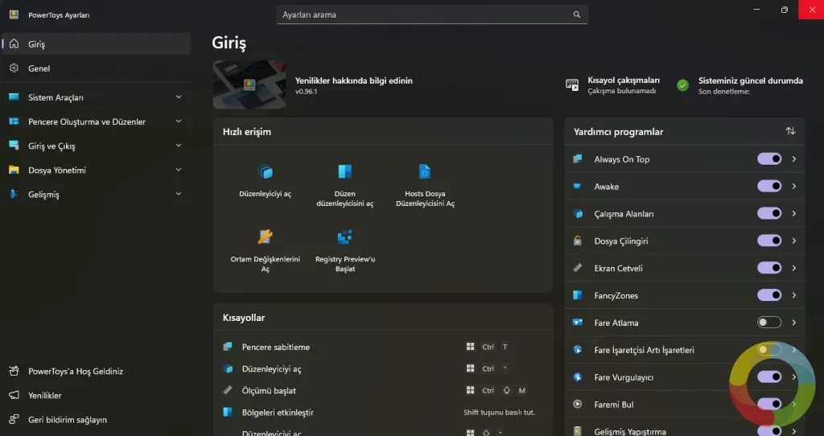Open Awake settings chevron
Image resolution: width=824 pixels, height=436 pixels.
pos(793,186)
